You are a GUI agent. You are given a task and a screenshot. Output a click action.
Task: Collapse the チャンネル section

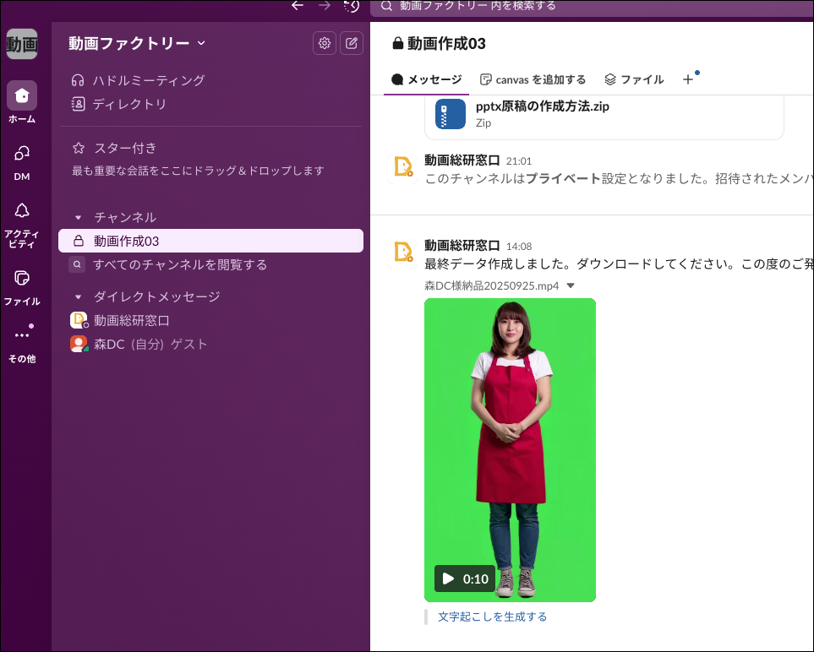(79, 218)
